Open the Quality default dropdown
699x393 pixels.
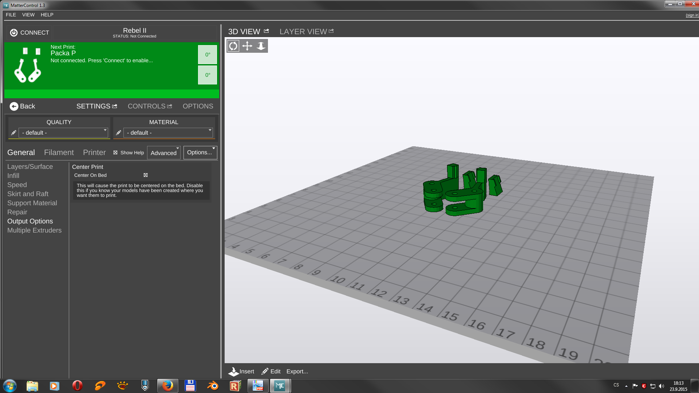(x=64, y=133)
